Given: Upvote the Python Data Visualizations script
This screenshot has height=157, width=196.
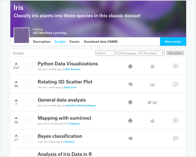Looking at the screenshot, I should coord(16,64).
